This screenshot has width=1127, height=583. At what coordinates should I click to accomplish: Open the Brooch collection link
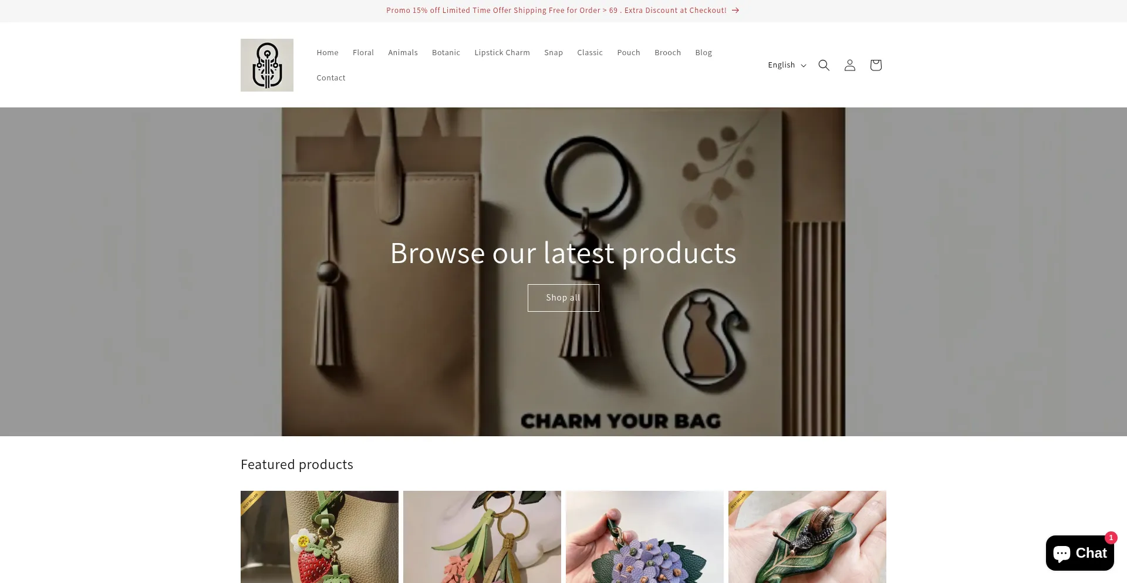[x=667, y=53]
